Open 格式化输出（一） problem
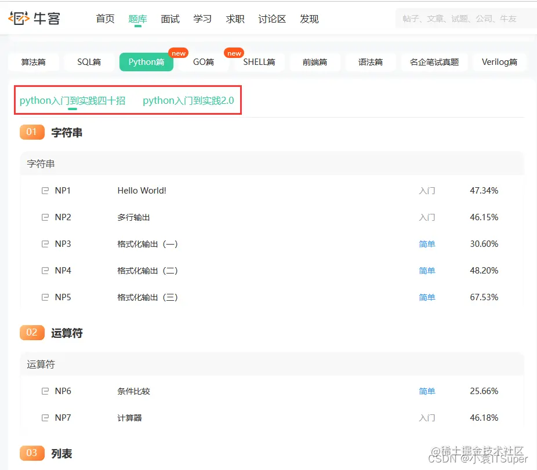537x470 pixels. coord(148,244)
